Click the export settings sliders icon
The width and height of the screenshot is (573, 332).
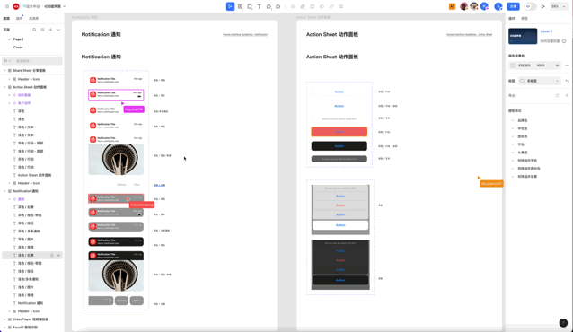tap(558, 95)
